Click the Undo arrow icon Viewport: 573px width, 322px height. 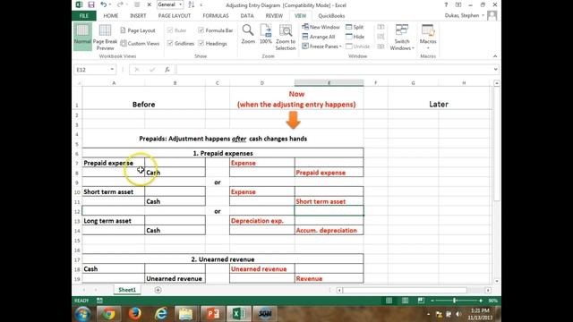104,4
